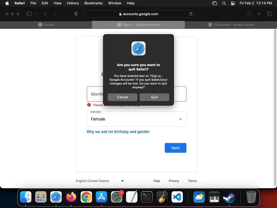Open the Gender dropdown showing Female
Image resolution: width=277 pixels, height=208 pixels.
coord(137,119)
